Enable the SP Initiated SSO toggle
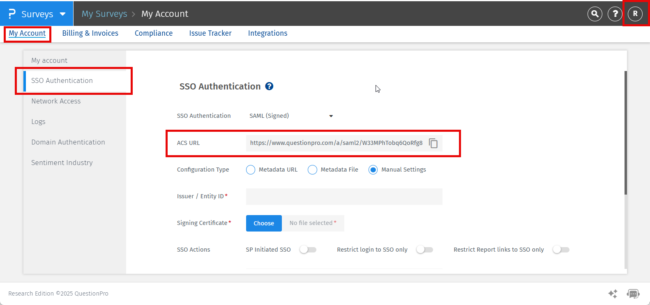The height and width of the screenshot is (305, 650). tap(308, 250)
